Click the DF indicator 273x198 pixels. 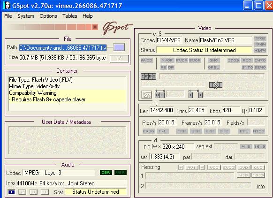coord(171,67)
